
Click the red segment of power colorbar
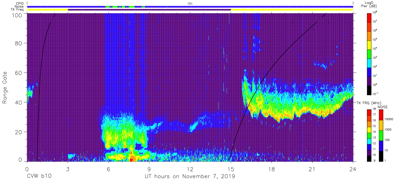[x=369, y=17]
